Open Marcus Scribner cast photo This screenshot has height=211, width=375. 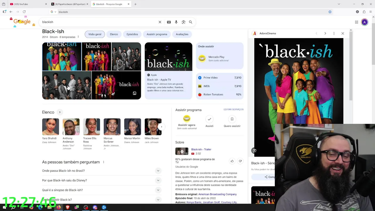112,127
